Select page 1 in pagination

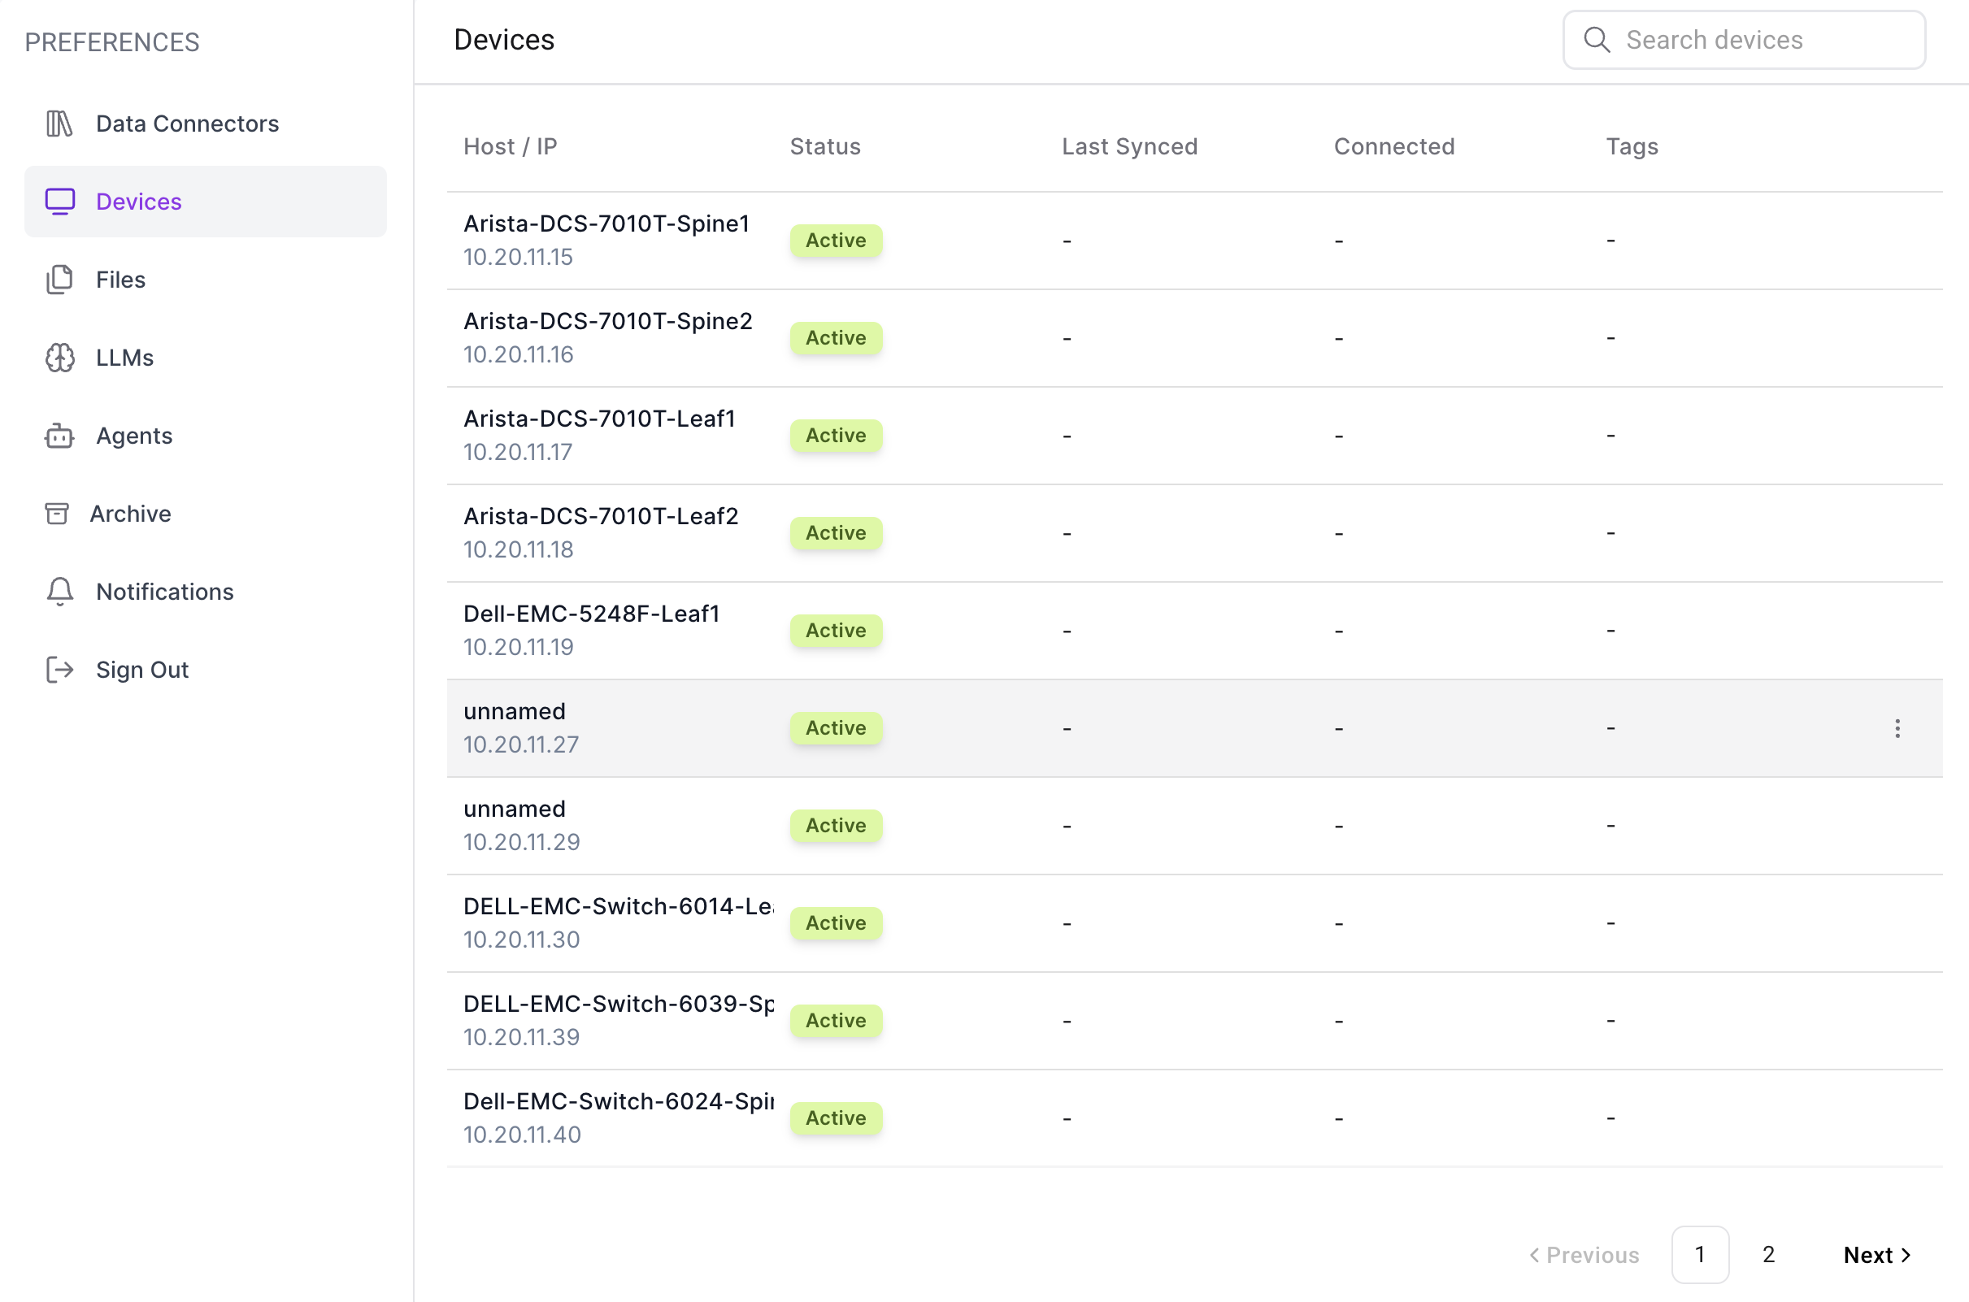coord(1699,1255)
